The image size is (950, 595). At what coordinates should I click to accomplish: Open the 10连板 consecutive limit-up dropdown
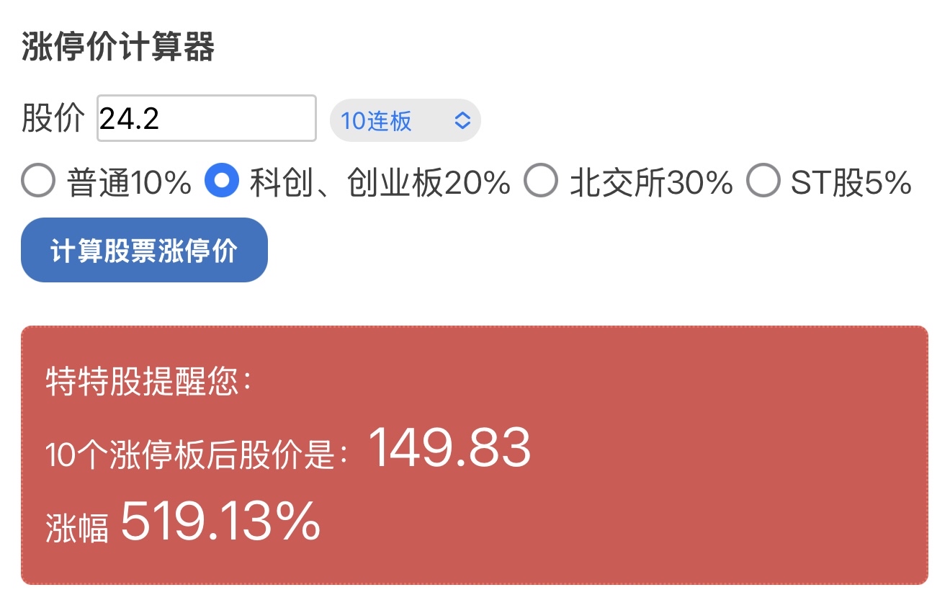[x=404, y=120]
